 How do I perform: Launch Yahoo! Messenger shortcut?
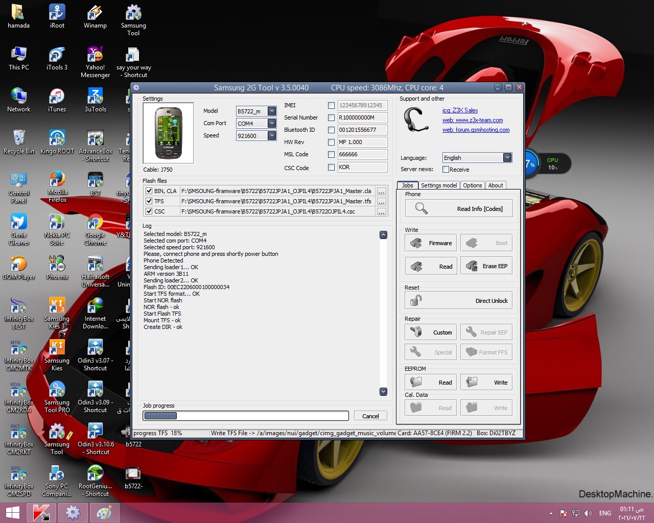[95, 62]
